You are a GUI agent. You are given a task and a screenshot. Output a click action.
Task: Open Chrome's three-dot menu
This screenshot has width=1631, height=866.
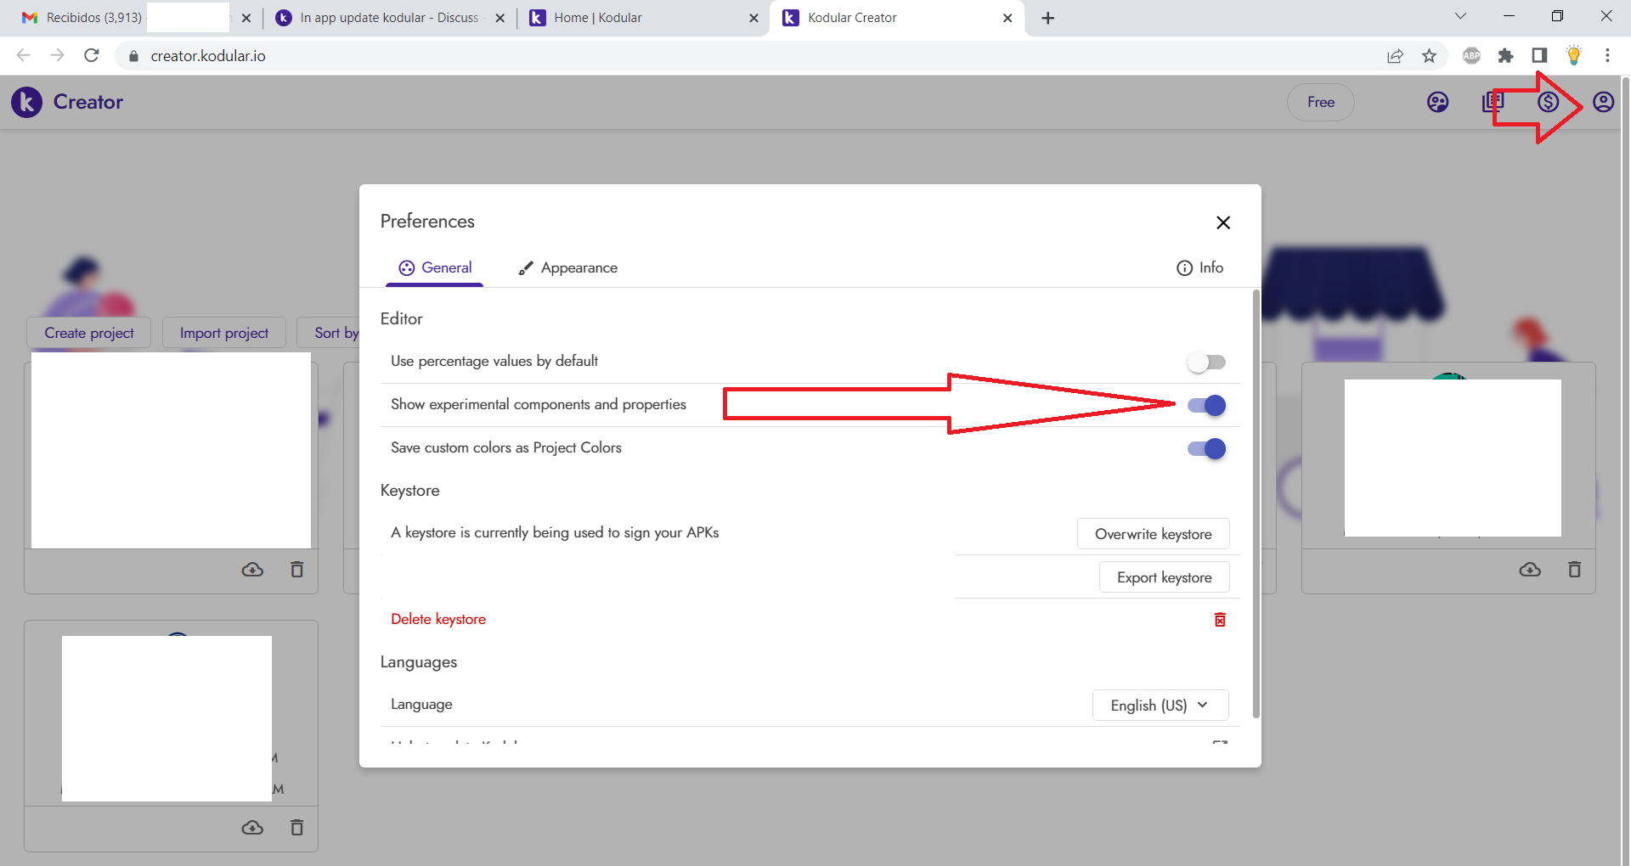click(1607, 56)
